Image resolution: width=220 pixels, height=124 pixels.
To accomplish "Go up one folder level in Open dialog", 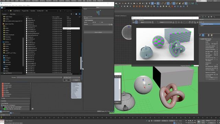I will 9,11.
